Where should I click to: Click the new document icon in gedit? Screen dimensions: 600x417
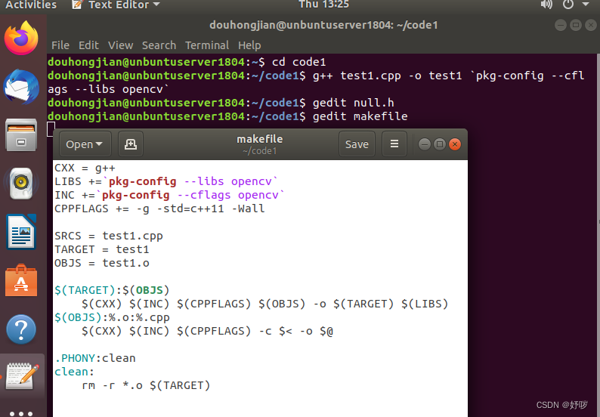pyautogui.click(x=131, y=144)
